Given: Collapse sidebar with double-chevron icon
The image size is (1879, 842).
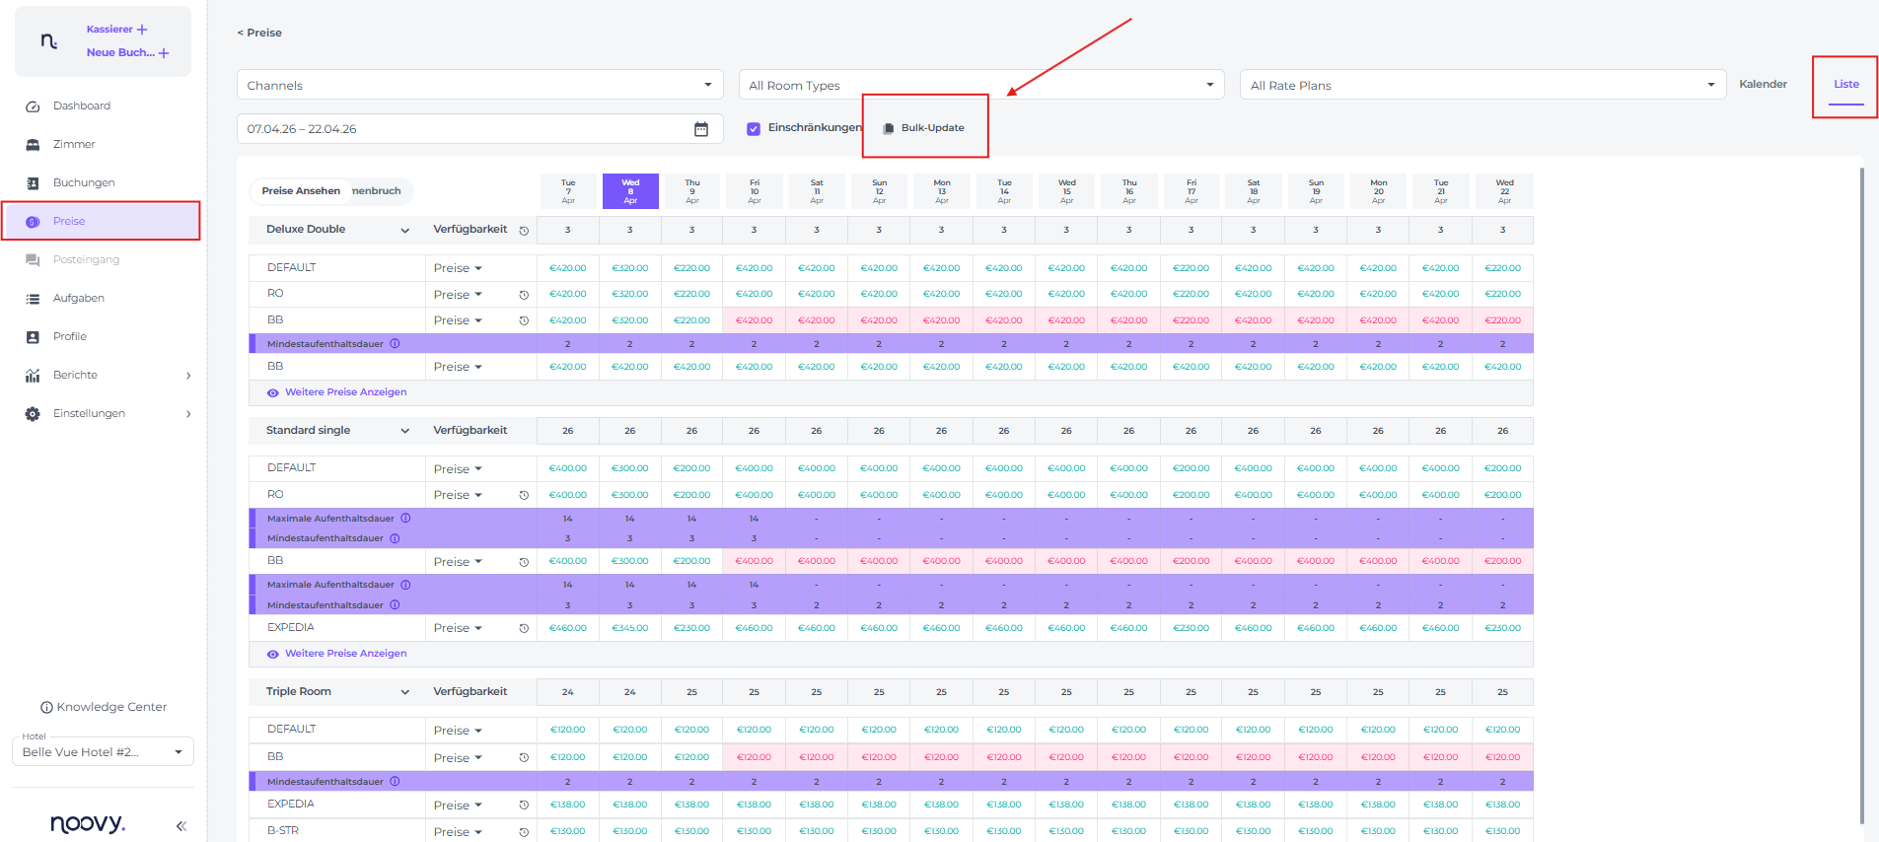Looking at the screenshot, I should point(181,826).
